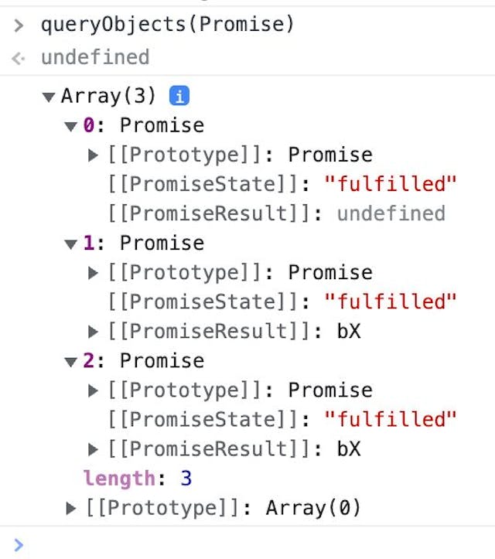
Task: Collapse the Array(3) result
Action: 49,97
